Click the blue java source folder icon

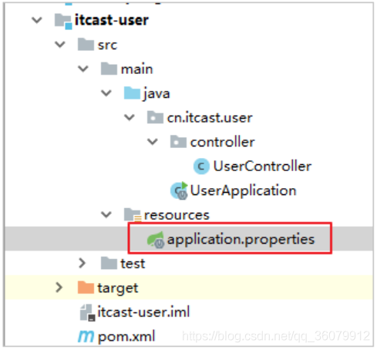[x=132, y=93]
